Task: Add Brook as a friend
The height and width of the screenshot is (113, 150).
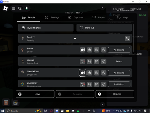Action: [119, 50]
